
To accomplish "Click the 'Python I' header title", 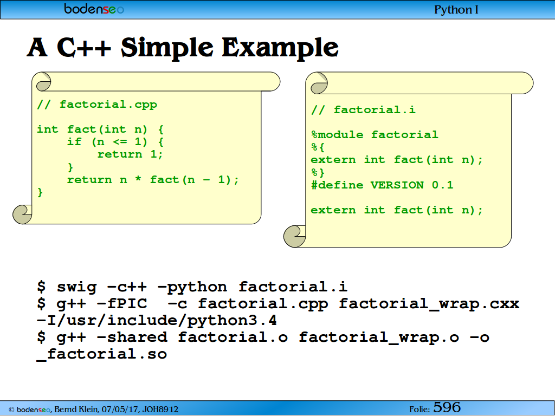I will pyautogui.click(x=456, y=10).
